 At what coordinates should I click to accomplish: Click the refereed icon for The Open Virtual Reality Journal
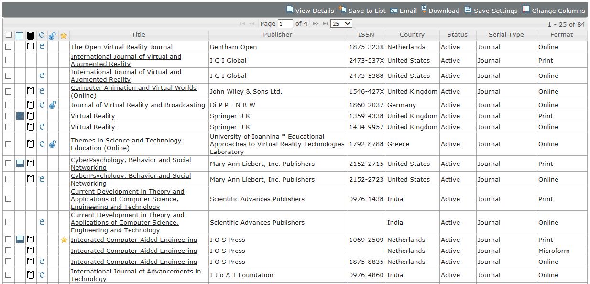click(31, 47)
